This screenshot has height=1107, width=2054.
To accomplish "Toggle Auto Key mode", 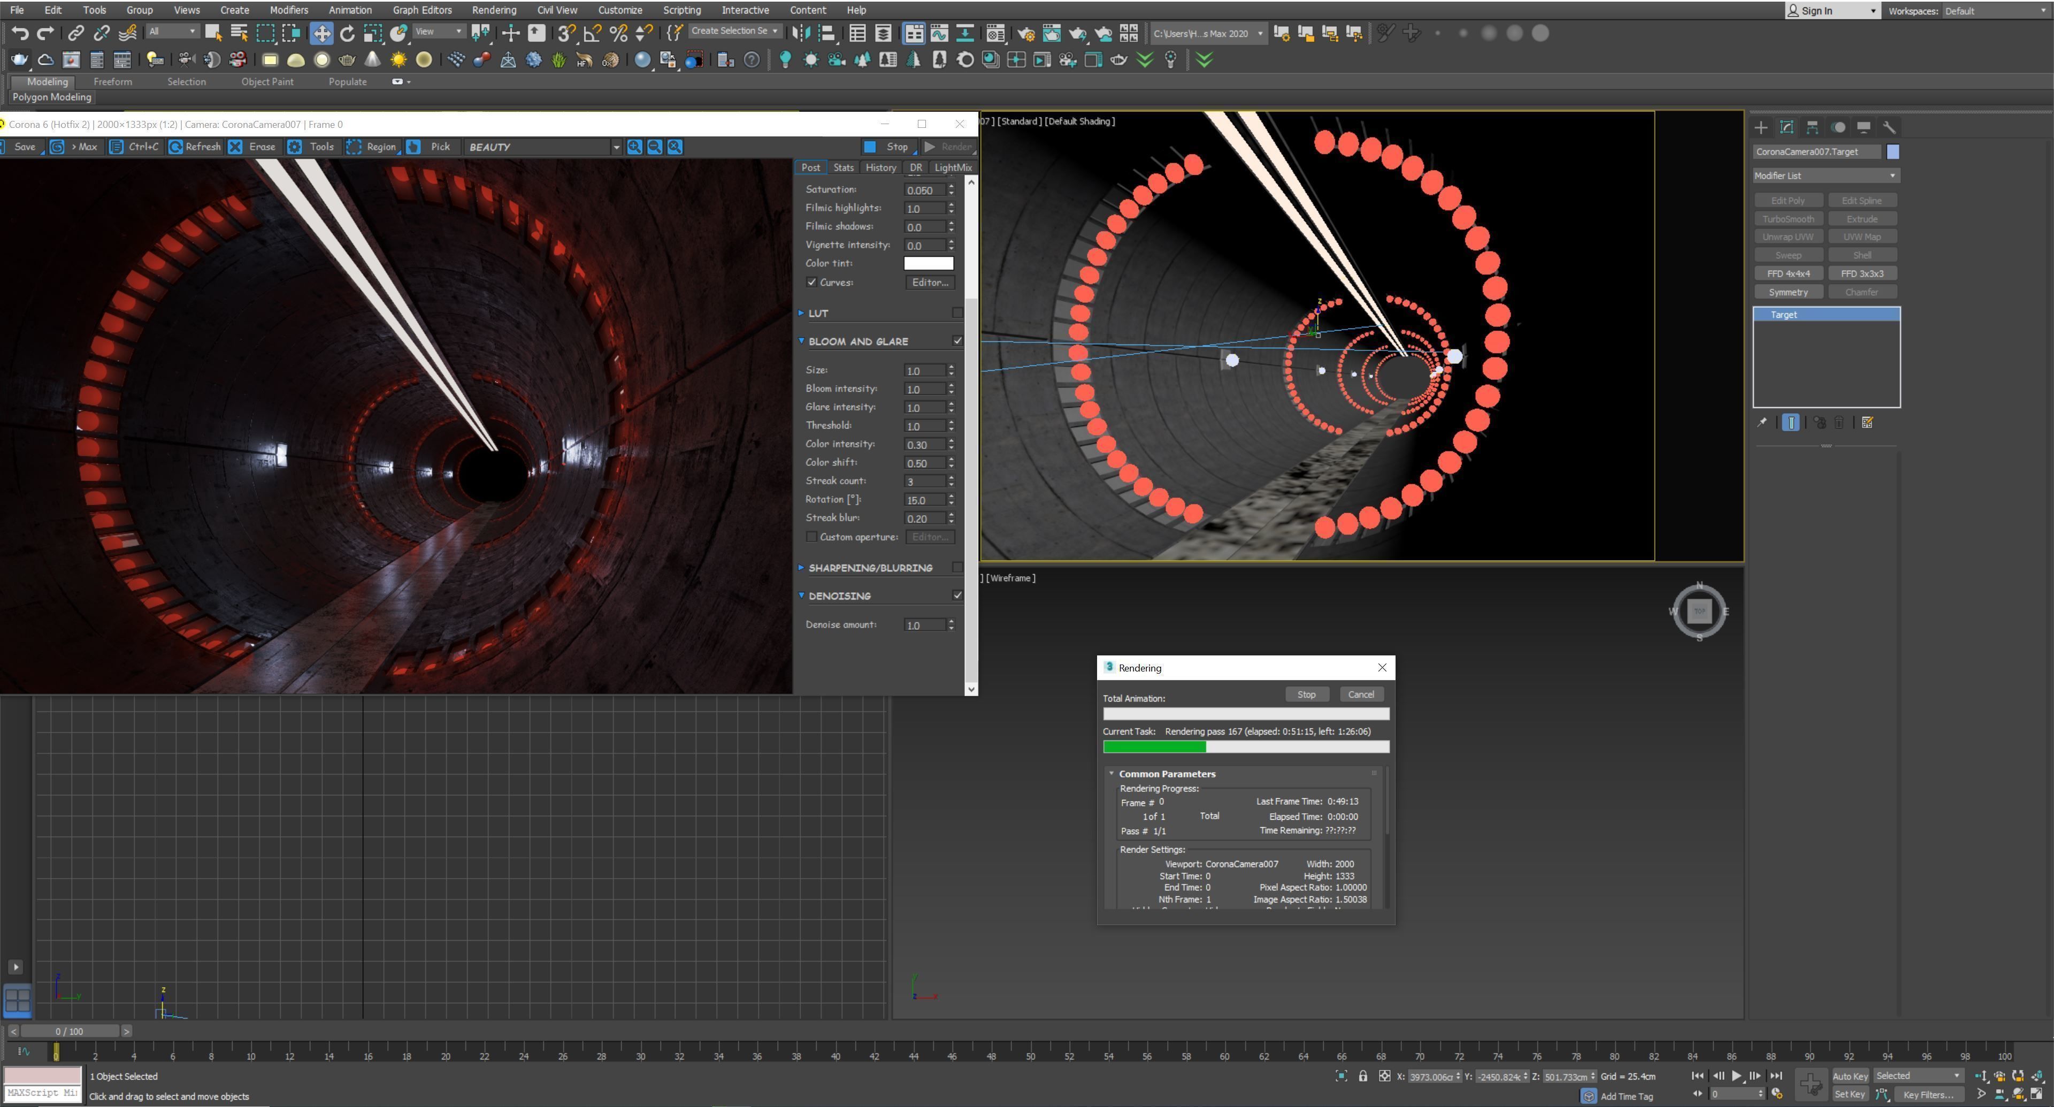I will tap(1850, 1076).
